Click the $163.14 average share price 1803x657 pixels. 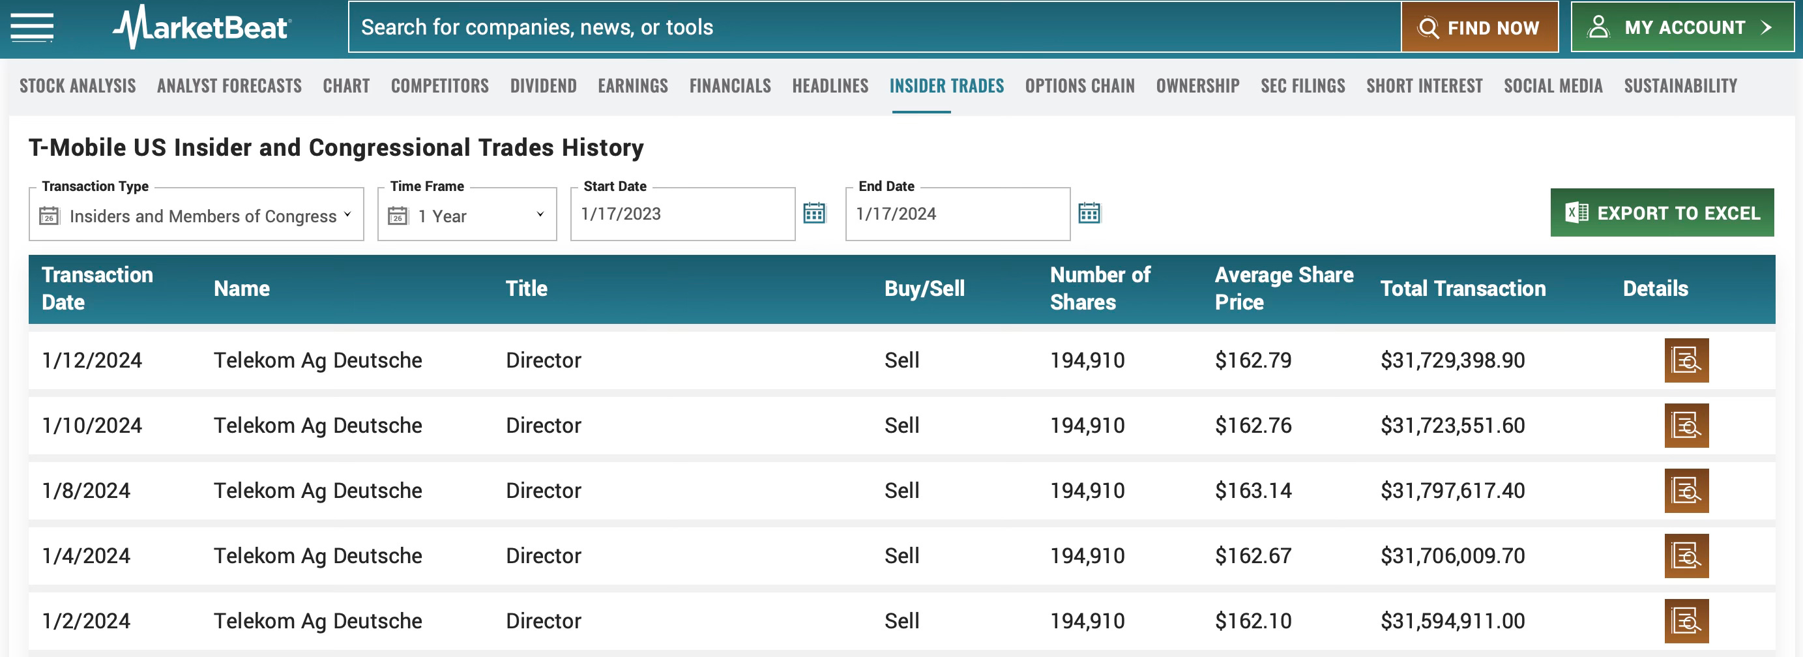1253,491
